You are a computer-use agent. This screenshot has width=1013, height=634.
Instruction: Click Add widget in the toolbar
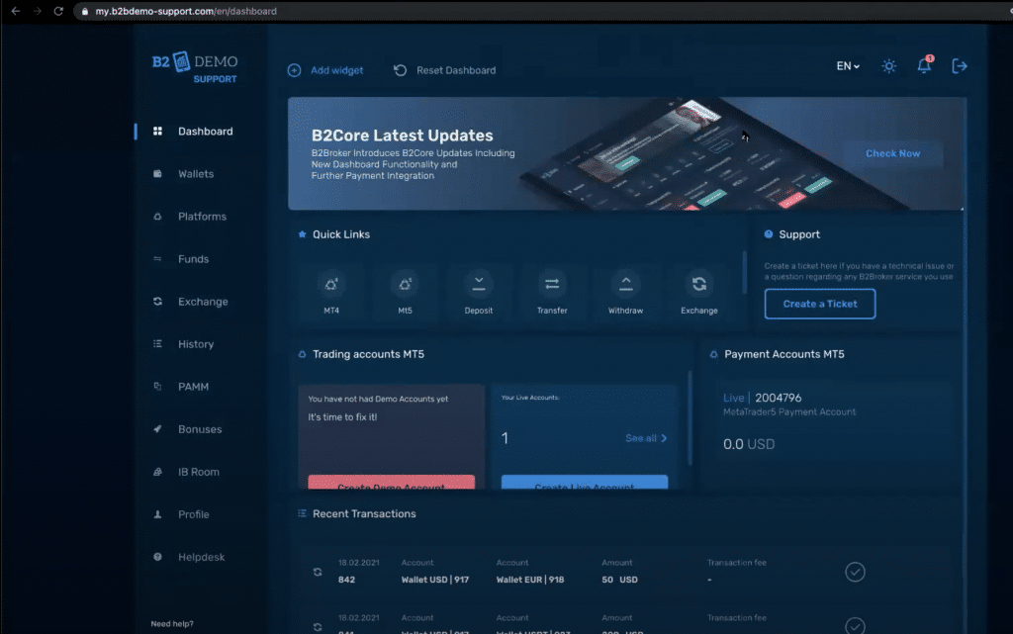tap(325, 70)
